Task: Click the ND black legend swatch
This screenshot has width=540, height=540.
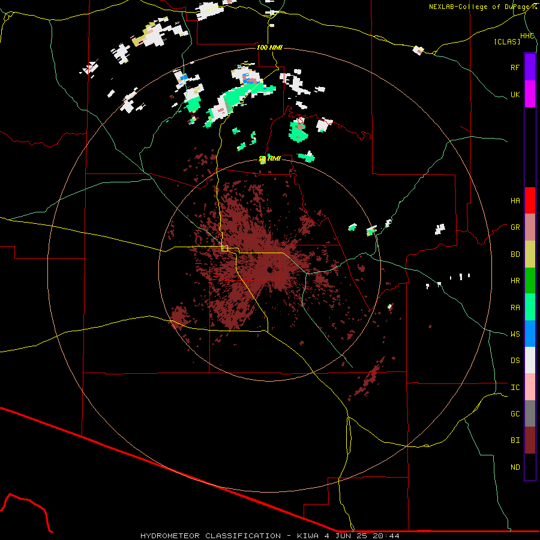Action: click(530, 467)
